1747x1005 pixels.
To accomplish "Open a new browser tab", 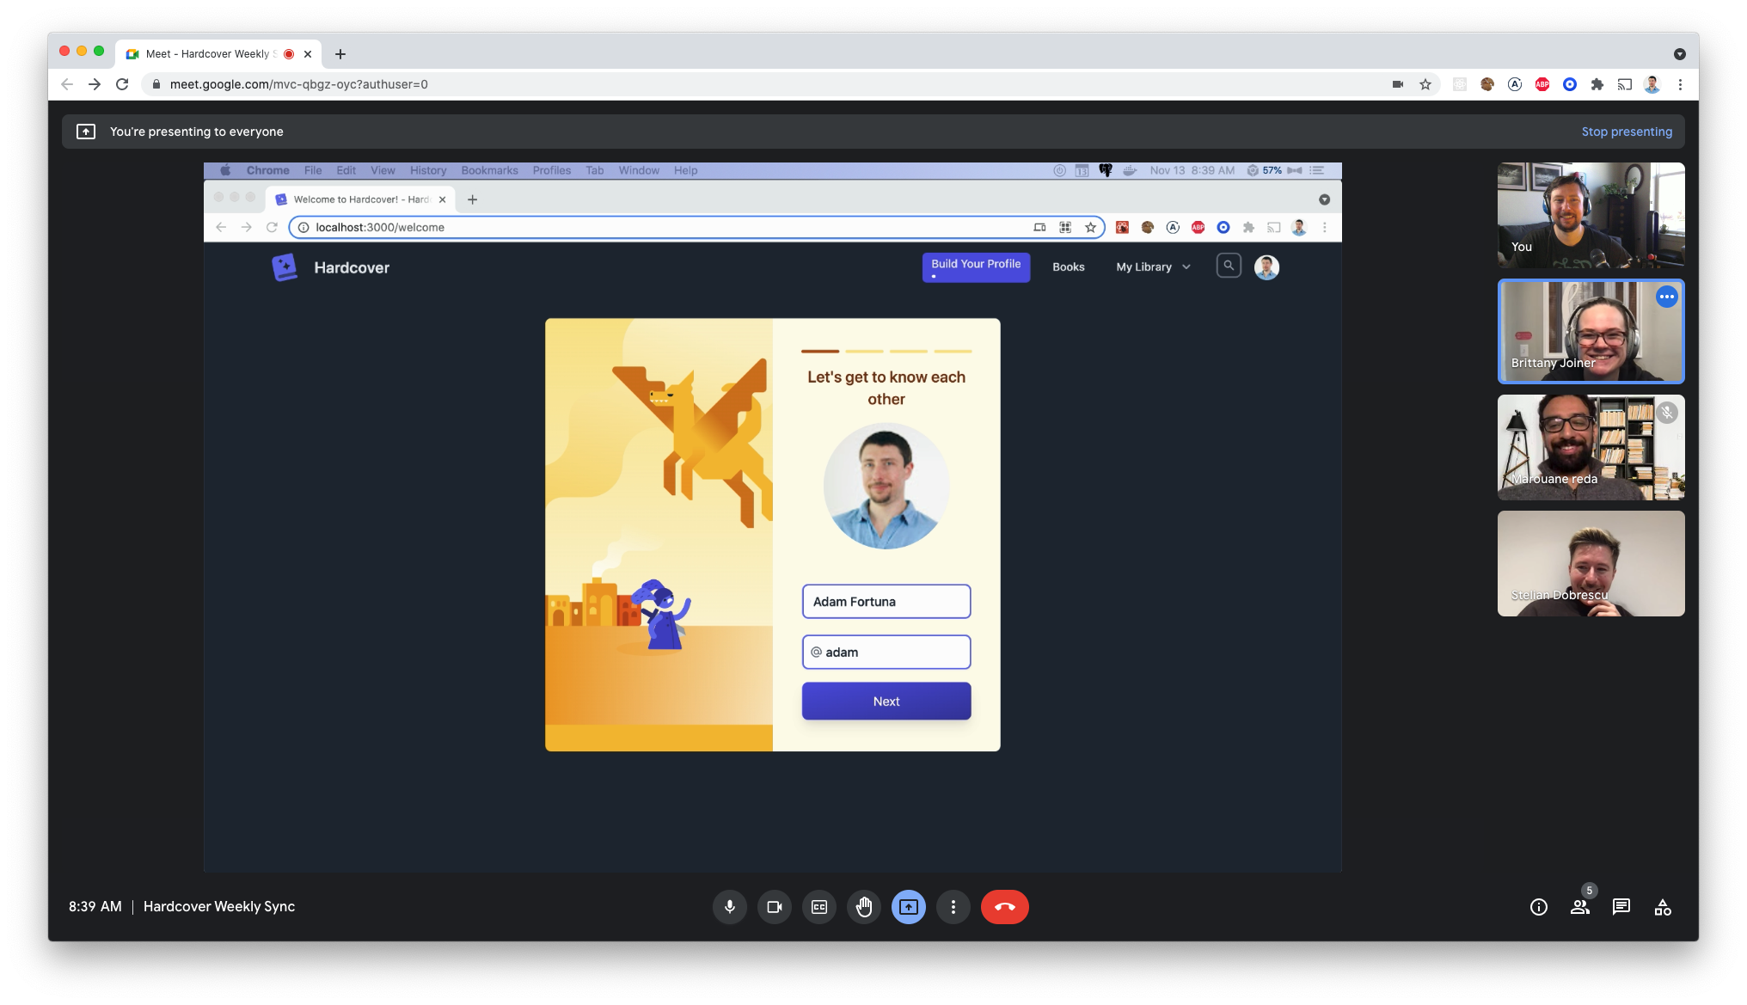I will 340,54.
